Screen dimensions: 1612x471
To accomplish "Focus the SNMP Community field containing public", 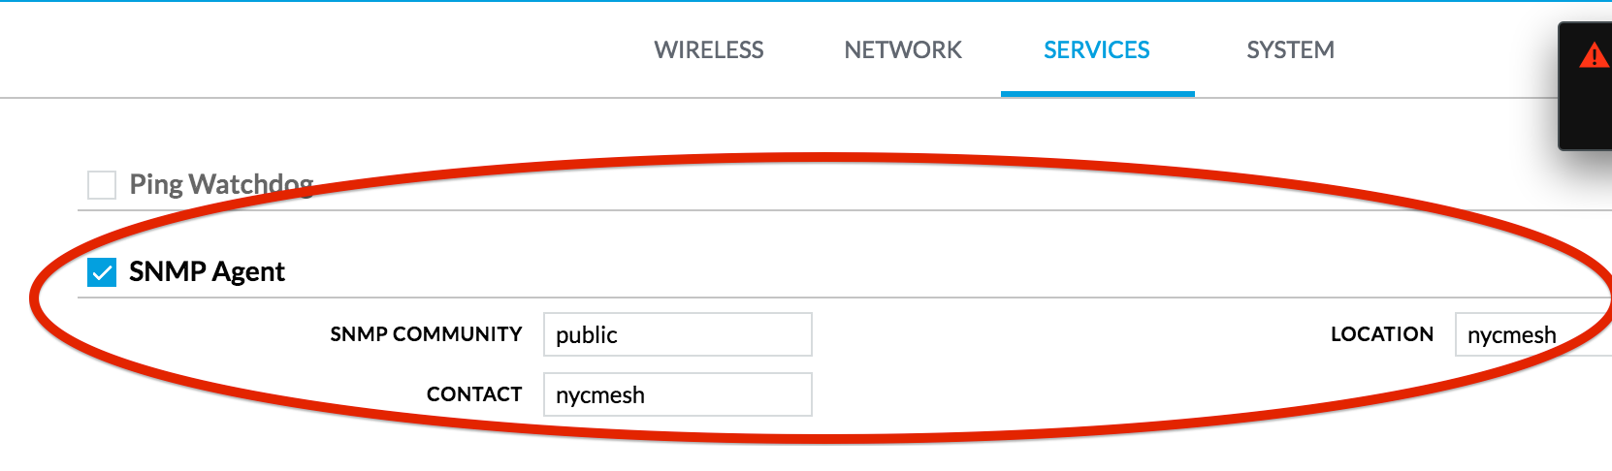I will point(678,334).
